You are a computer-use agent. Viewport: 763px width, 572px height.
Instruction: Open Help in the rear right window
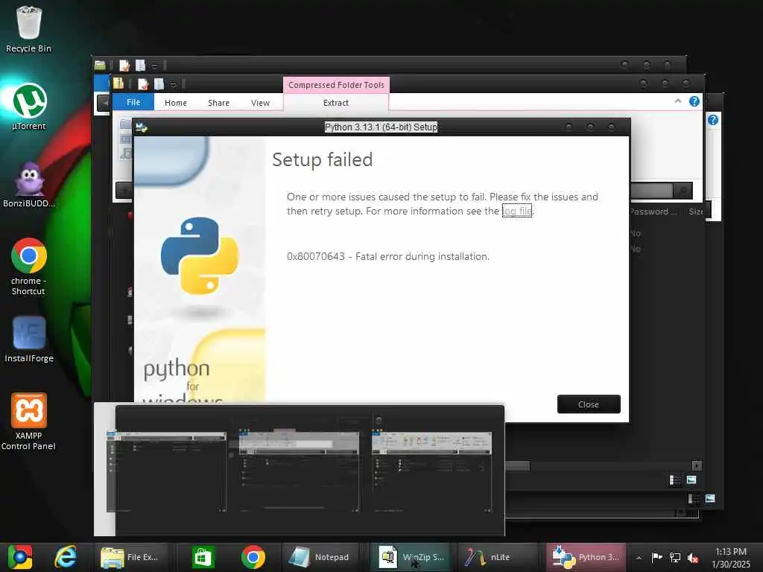point(713,120)
